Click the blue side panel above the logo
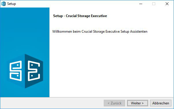This screenshot has height=109, width=174. click(x=25, y=30)
